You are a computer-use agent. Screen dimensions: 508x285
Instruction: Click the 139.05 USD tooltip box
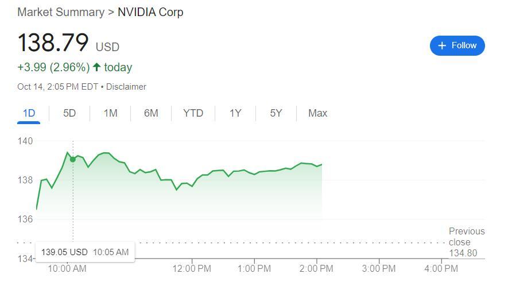[85, 252]
